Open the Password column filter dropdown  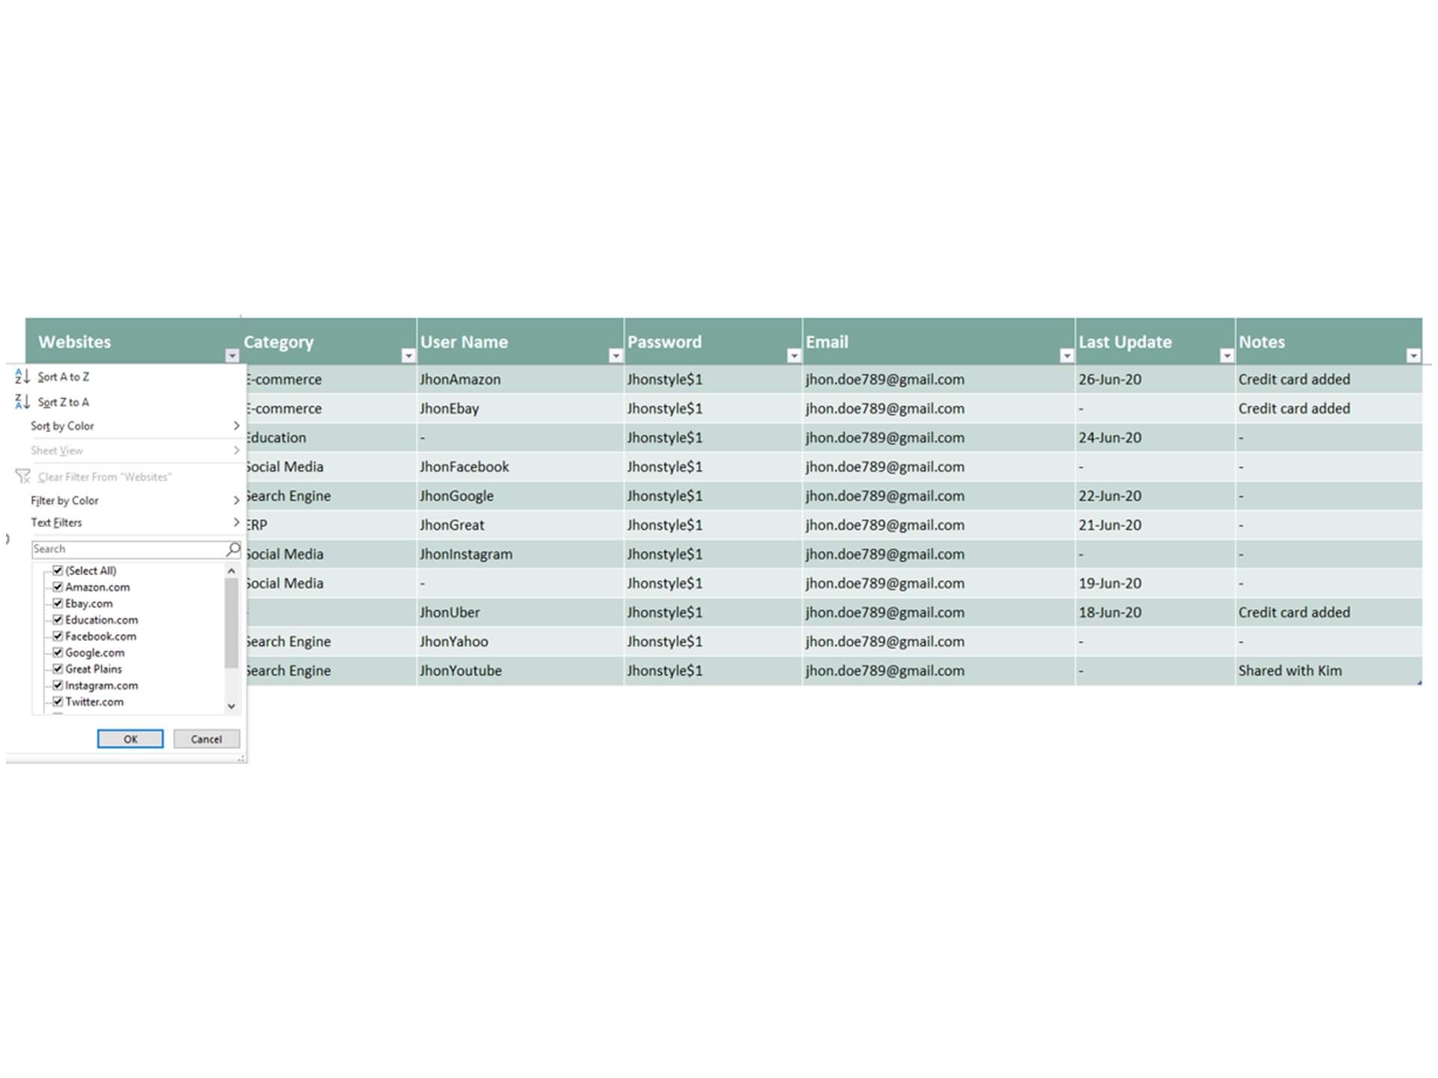click(x=794, y=356)
